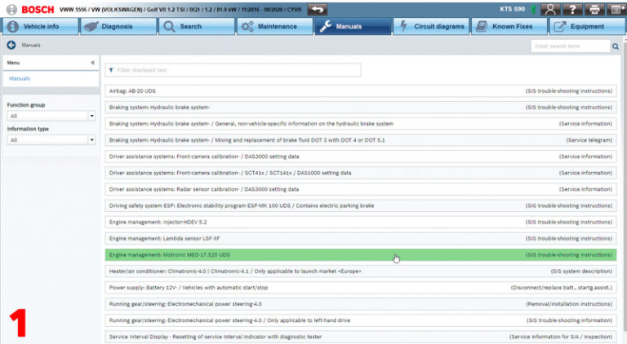
Task: Click the Enter search term field
Action: point(570,46)
